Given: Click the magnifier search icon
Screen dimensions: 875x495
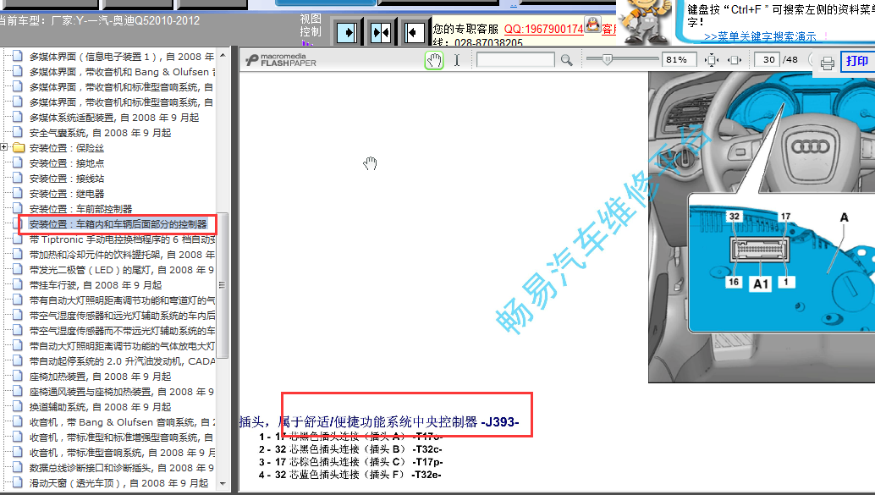Looking at the screenshot, I should pos(566,60).
